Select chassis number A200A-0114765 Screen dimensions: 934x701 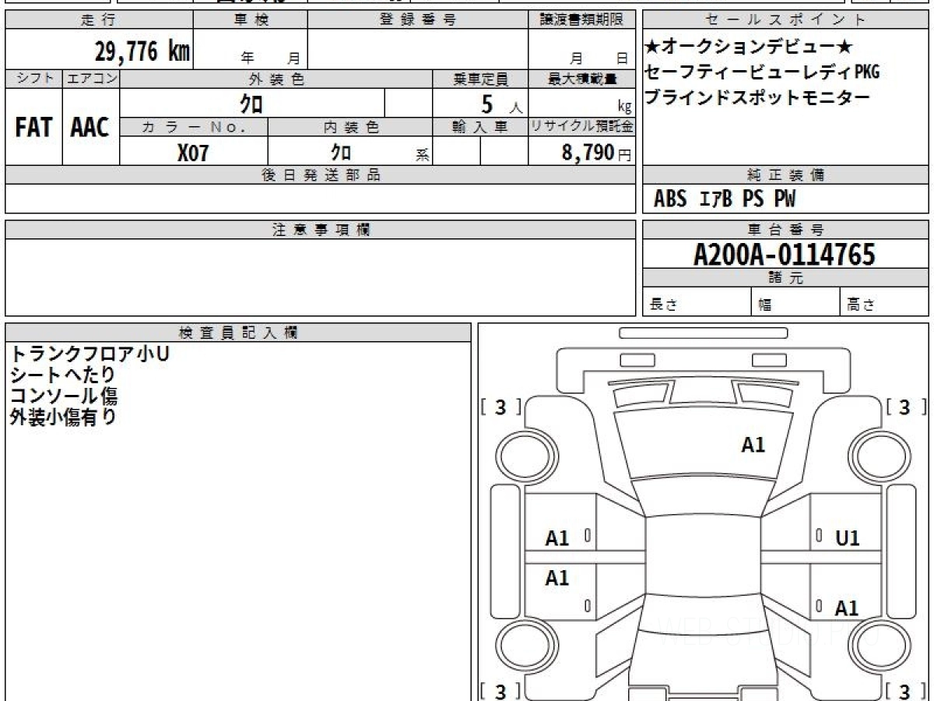(x=785, y=255)
